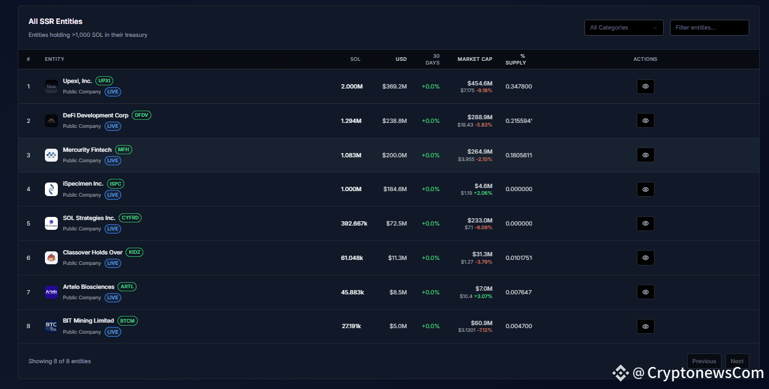769x389 pixels.
Task: Click the $11.3M USD value
Action: pos(397,257)
